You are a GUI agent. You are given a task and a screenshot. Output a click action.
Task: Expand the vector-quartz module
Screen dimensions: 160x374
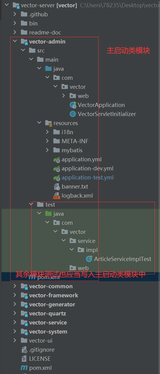pos(15,314)
